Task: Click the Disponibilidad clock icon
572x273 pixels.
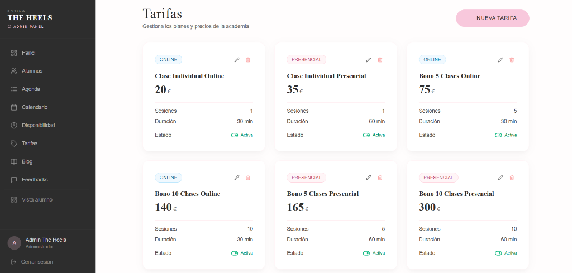Action: tap(14, 126)
